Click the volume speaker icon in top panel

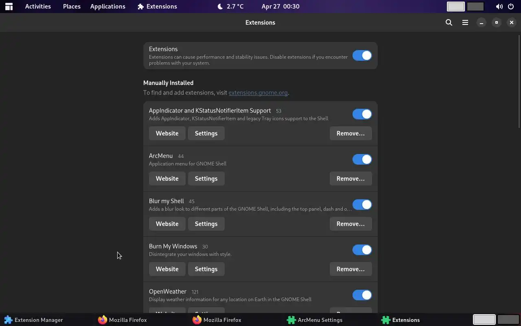(x=499, y=7)
